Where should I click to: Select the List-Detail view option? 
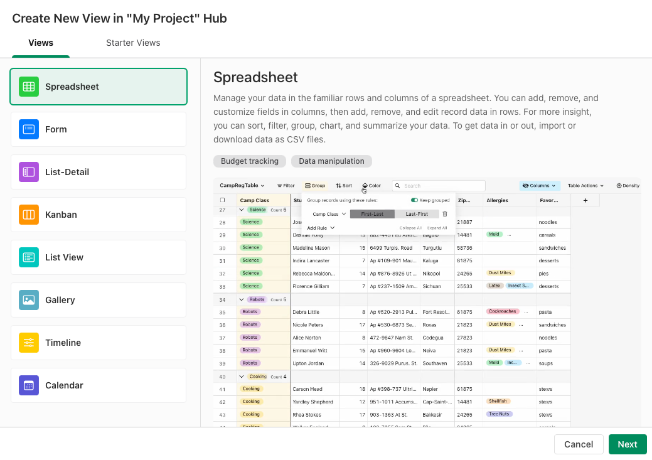(x=99, y=172)
